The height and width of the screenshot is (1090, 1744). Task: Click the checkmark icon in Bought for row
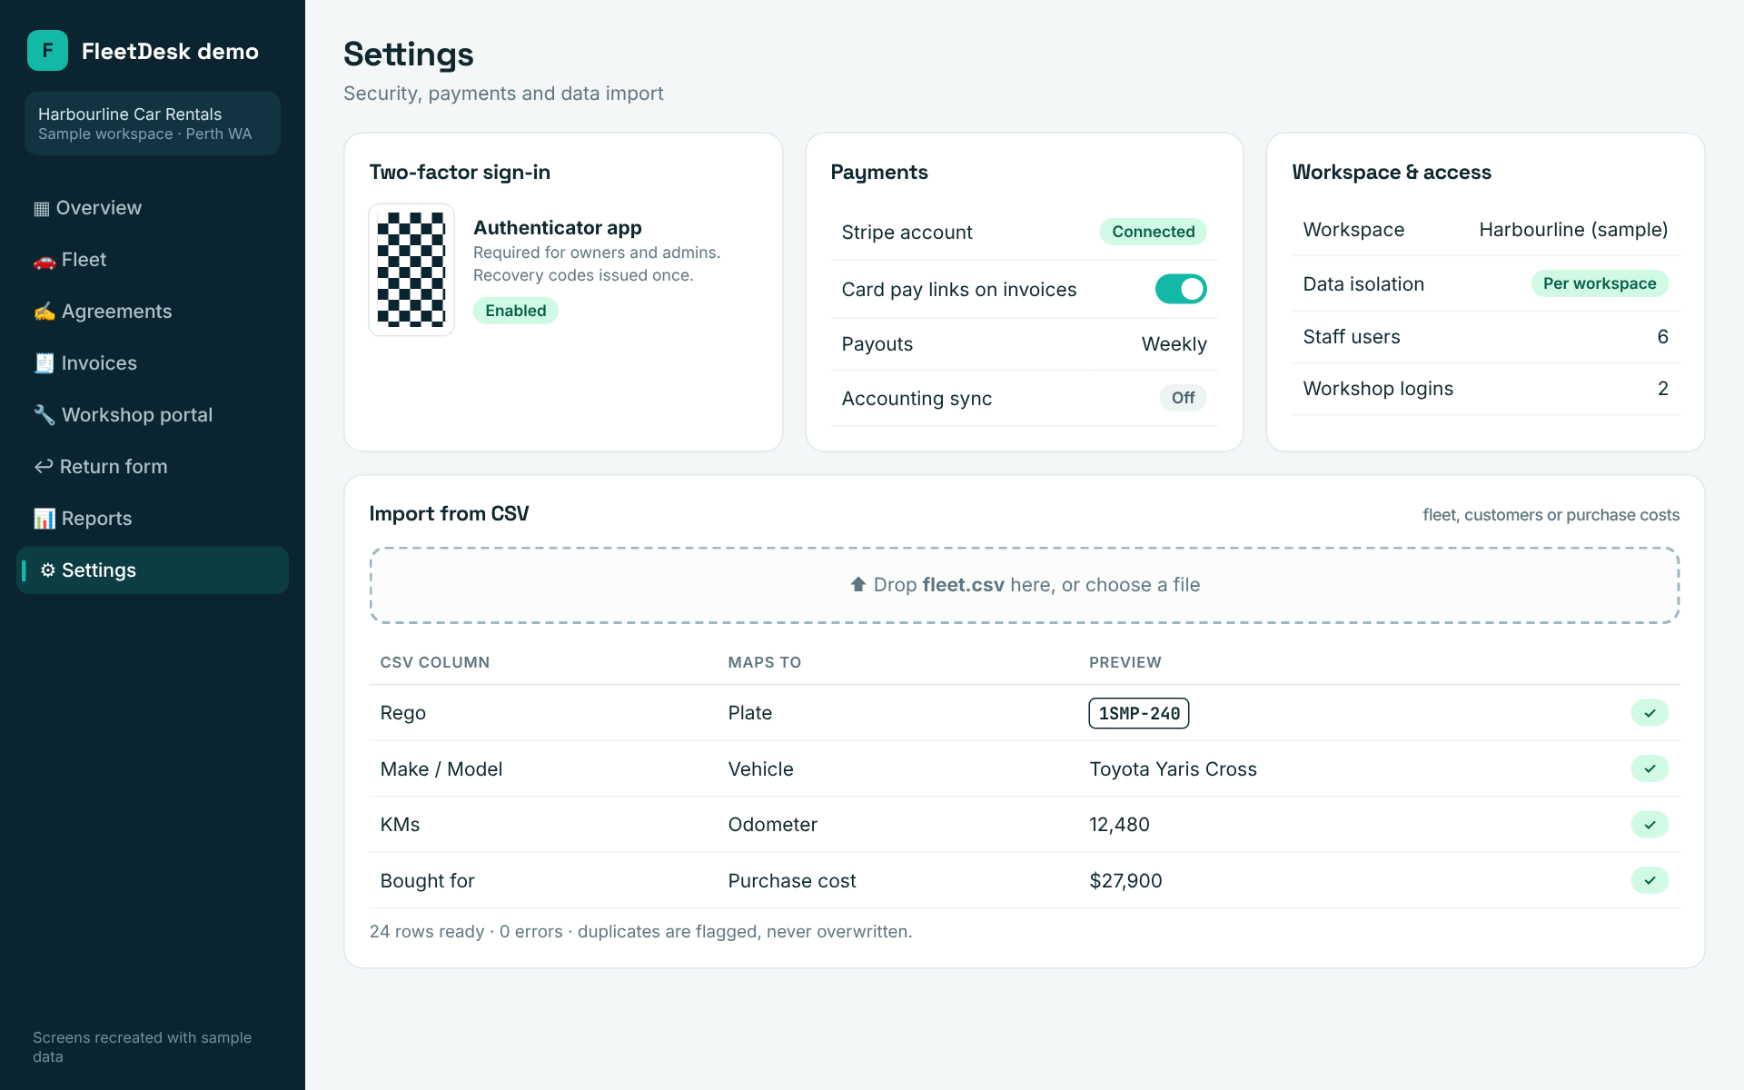click(x=1650, y=880)
